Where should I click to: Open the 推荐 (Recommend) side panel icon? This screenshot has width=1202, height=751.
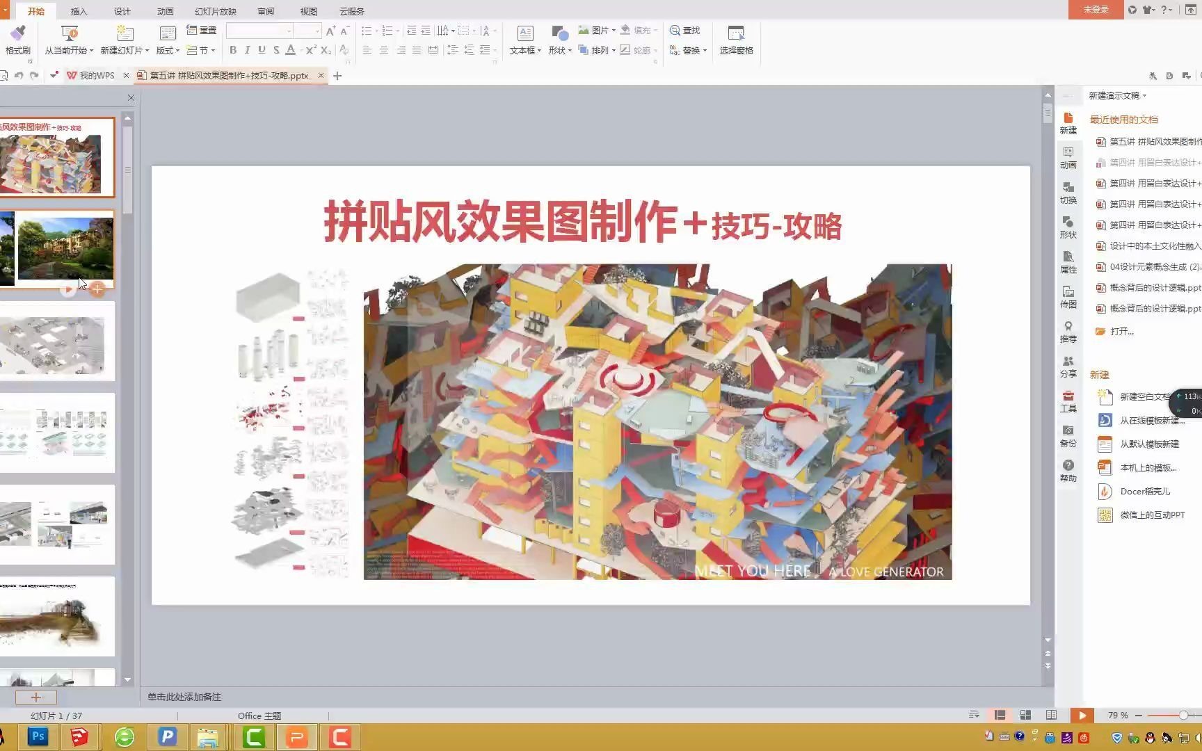click(x=1068, y=332)
